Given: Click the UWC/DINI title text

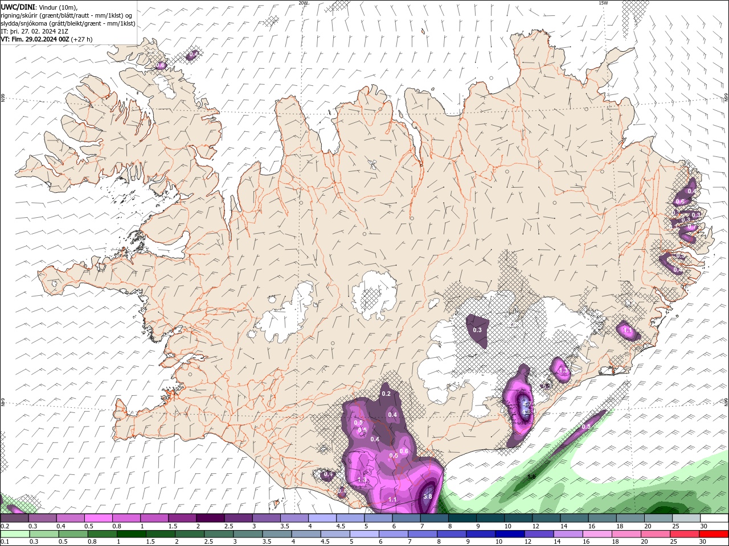Looking at the screenshot, I should 17,7.
